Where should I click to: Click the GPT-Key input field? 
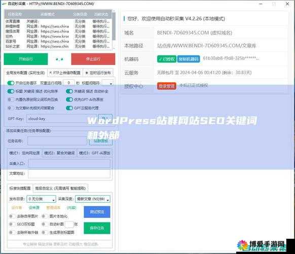tap(62, 119)
